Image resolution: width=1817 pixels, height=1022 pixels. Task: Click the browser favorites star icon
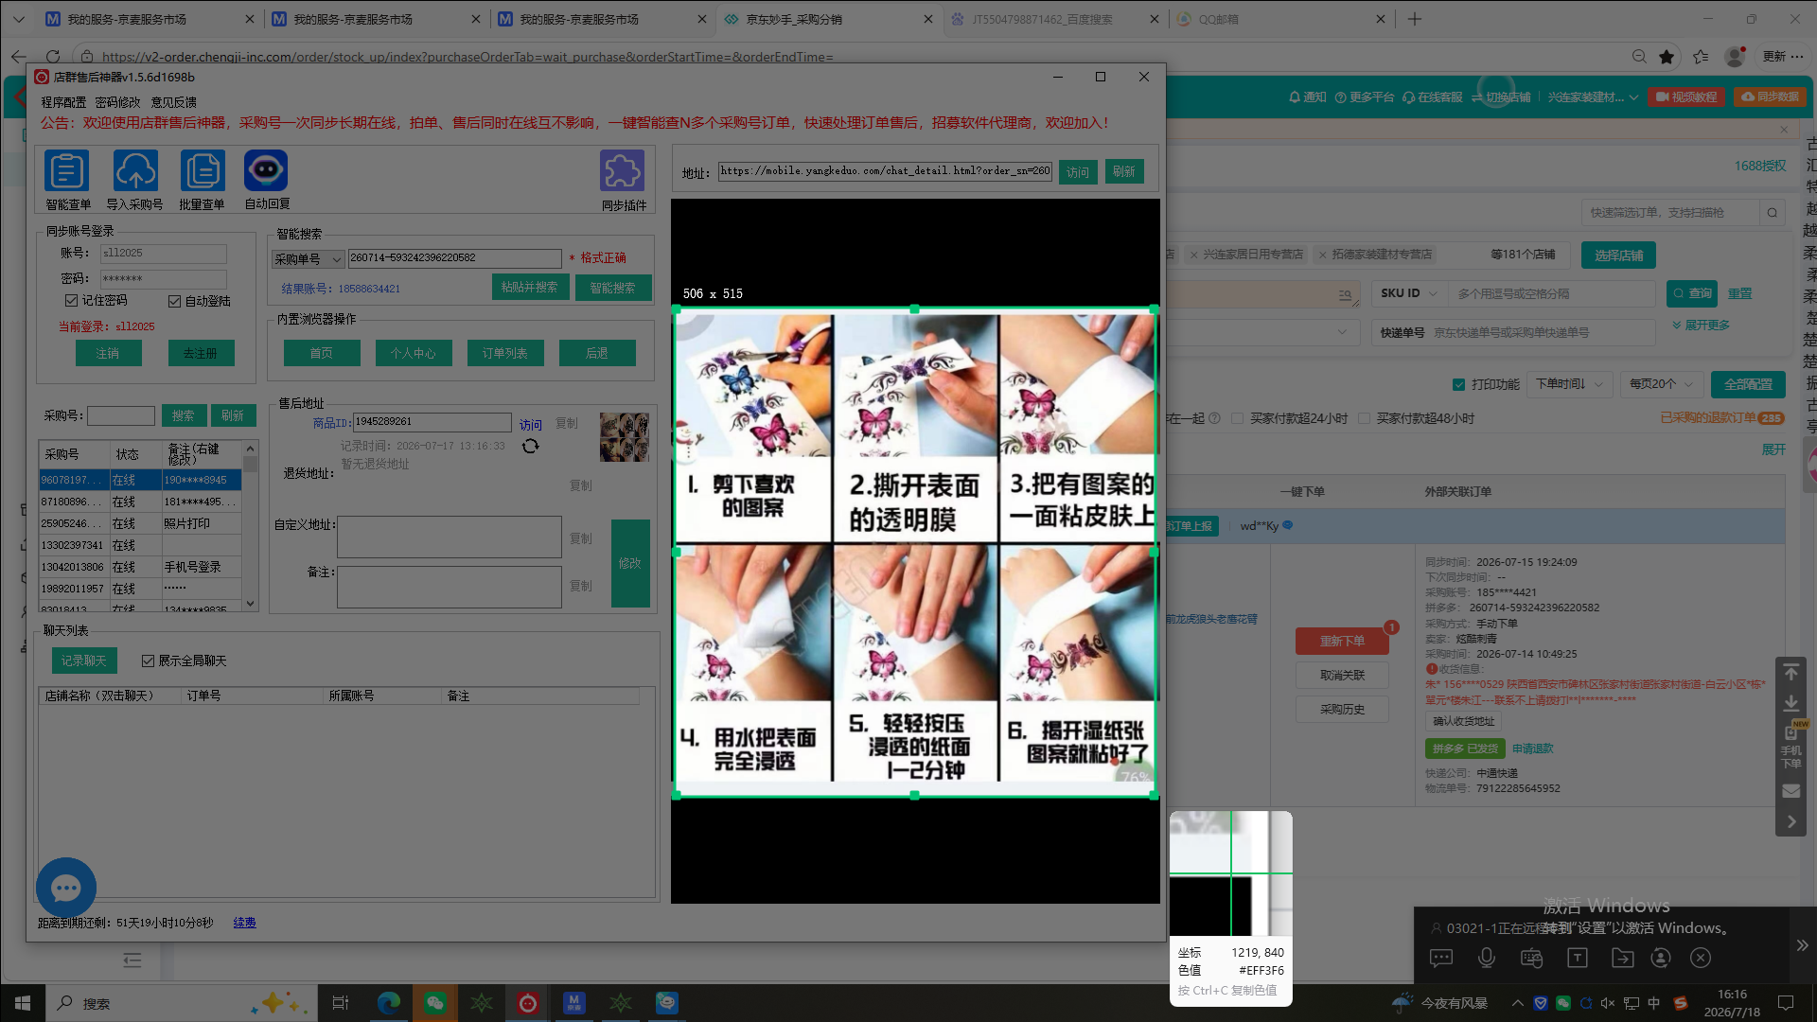coord(1667,57)
